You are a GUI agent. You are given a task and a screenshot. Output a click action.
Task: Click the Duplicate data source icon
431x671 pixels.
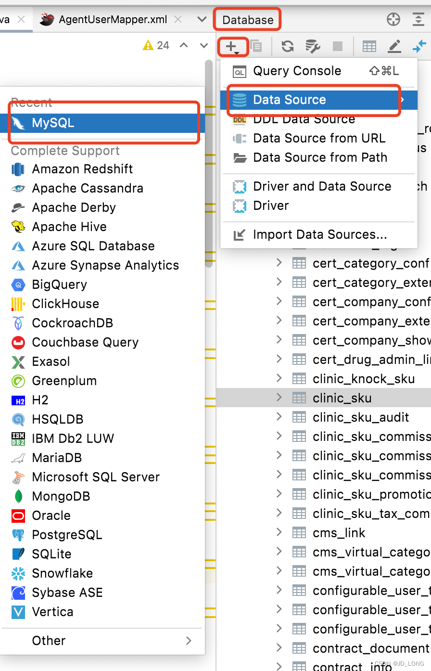[256, 46]
